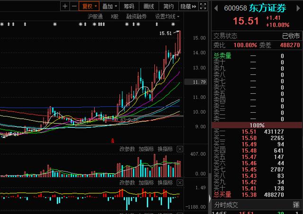Click the 买七 price 15.45
303x214 pixels.
[249, 169]
